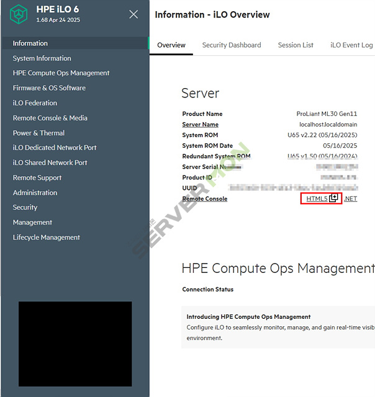375x397 pixels.
Task: Open the HTML5 remote console popup icon
Action: tap(333, 198)
